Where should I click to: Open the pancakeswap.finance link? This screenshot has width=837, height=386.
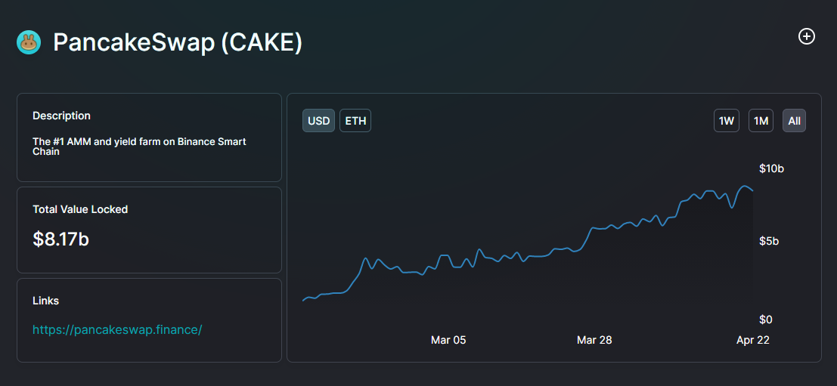pyautogui.click(x=117, y=329)
